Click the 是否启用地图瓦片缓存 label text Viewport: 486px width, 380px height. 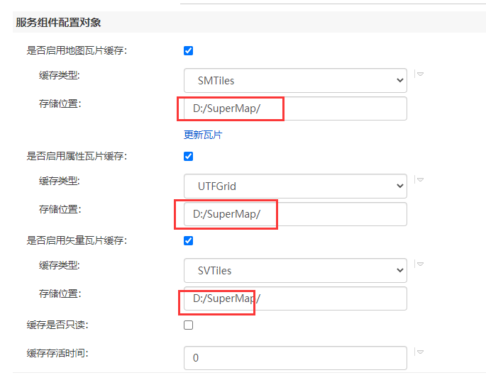point(77,50)
